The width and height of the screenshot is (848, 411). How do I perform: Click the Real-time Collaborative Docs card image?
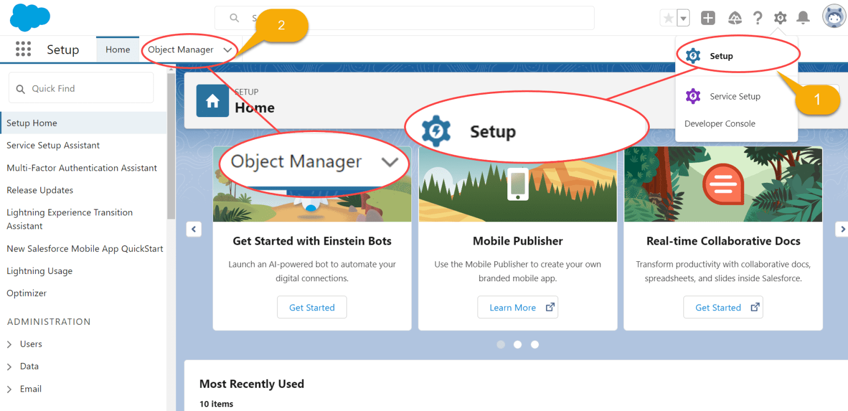point(723,184)
